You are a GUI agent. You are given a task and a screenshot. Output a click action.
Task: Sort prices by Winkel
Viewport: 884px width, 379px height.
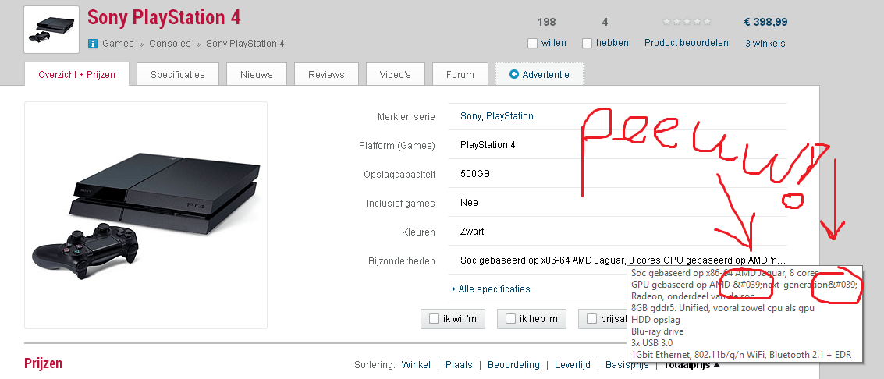[x=416, y=365]
